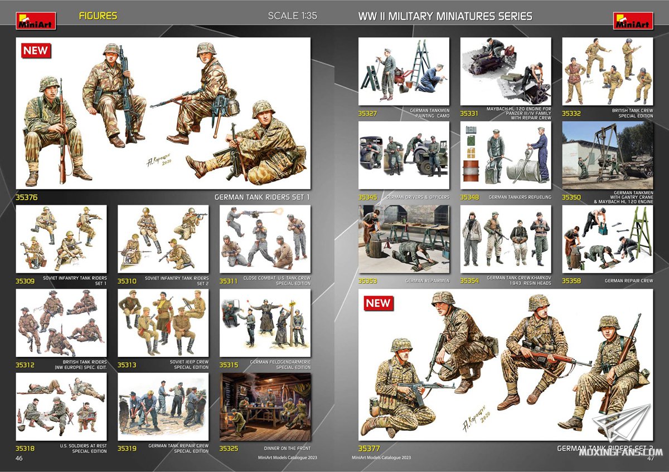Click the GERMAN TANKERS REFUELING caption
Screen dimensions: 669x472
(x=520, y=197)
